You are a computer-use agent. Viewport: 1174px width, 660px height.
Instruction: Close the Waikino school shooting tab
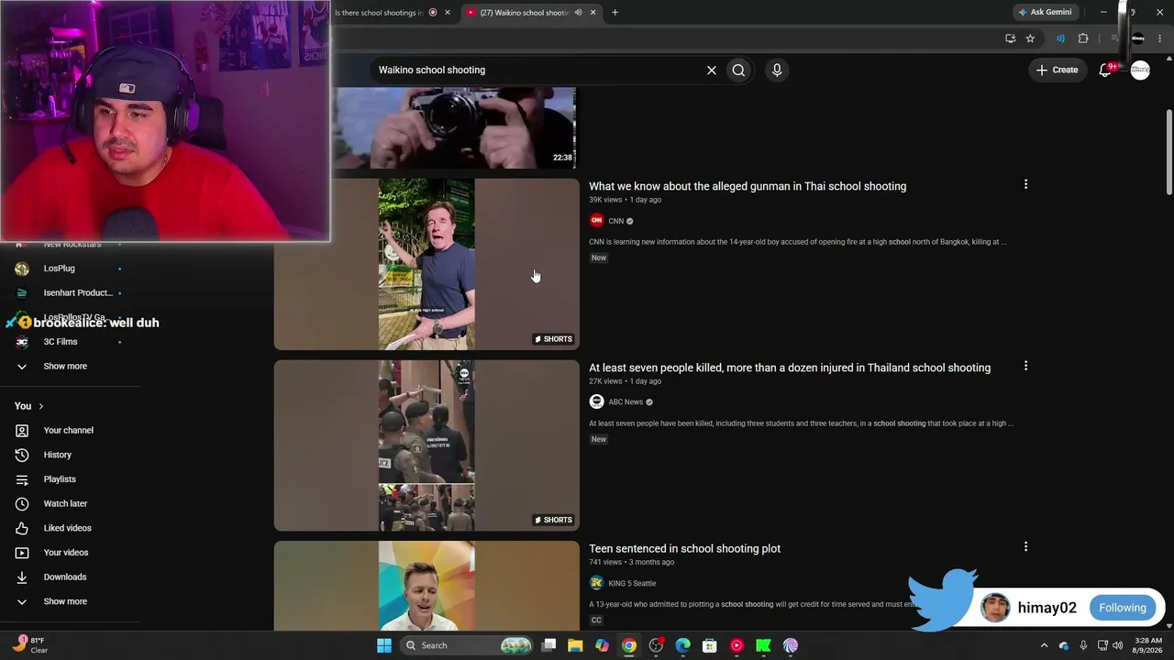coord(593,12)
